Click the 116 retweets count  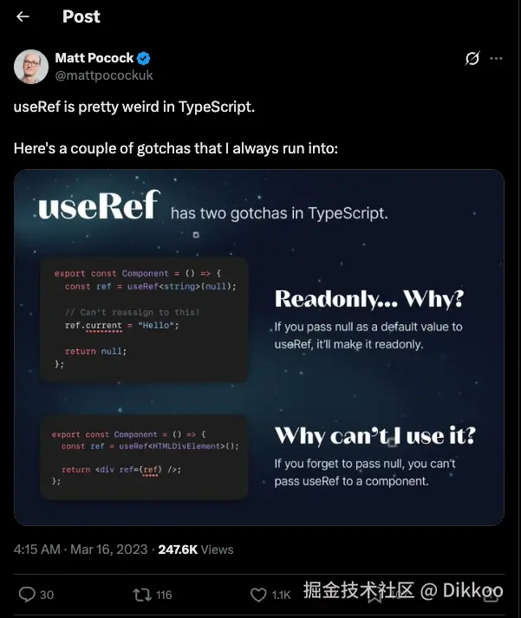[162, 595]
